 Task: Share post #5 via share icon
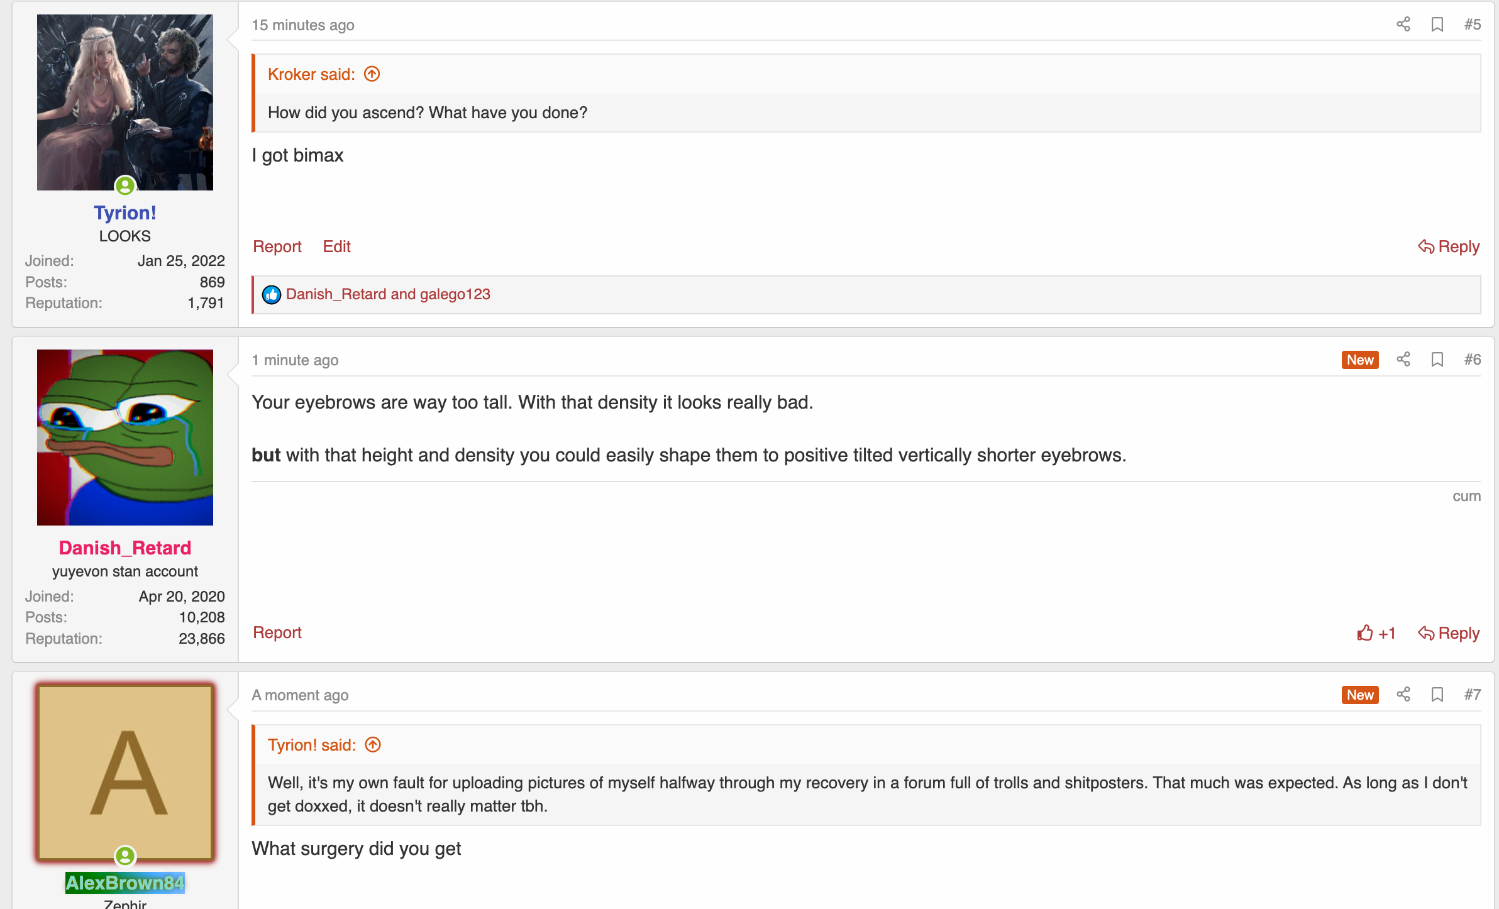point(1403,25)
